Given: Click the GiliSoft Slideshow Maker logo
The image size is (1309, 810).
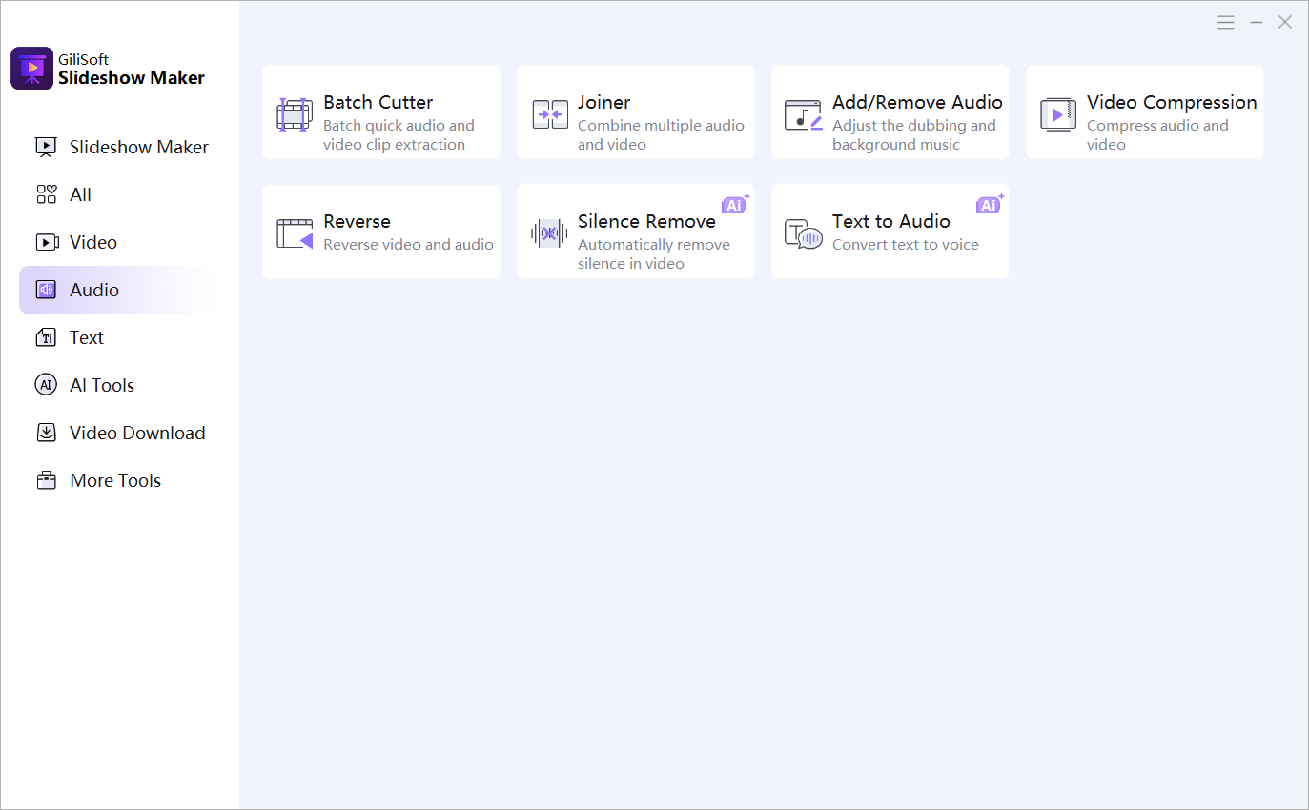Looking at the screenshot, I should point(31,69).
